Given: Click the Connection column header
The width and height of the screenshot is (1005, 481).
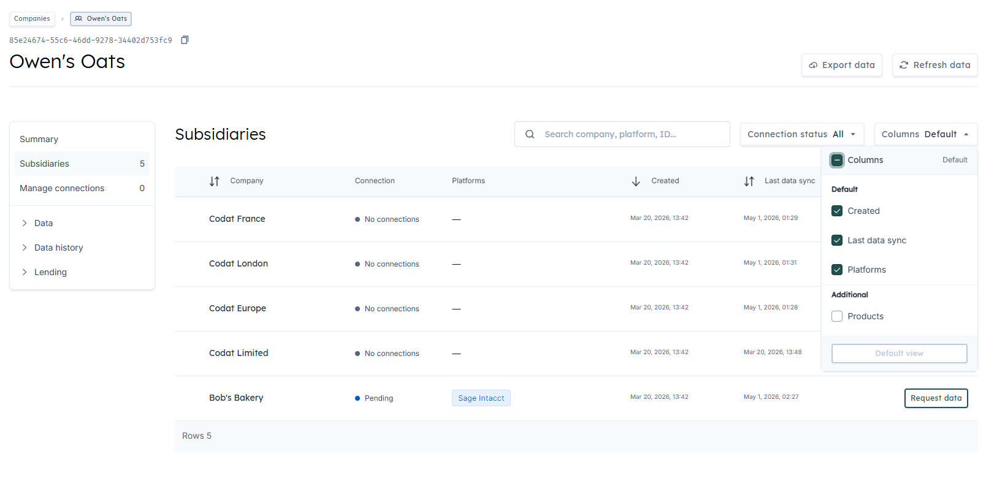Looking at the screenshot, I should coord(375,181).
